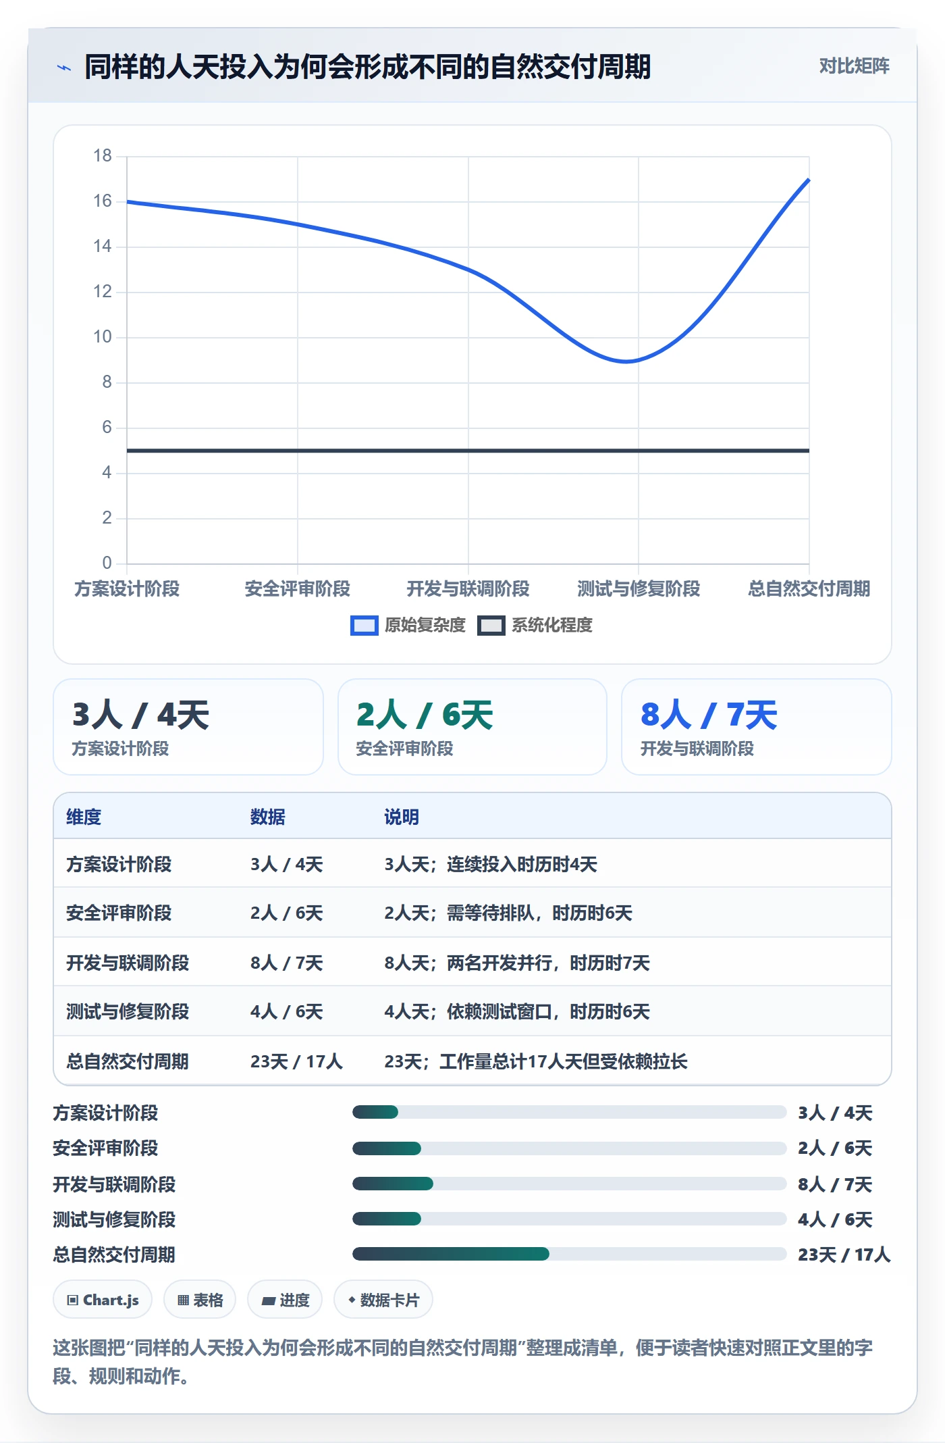Select the Chart.js tag chip
Viewport: 945px width, 1443px height.
pos(103,1299)
